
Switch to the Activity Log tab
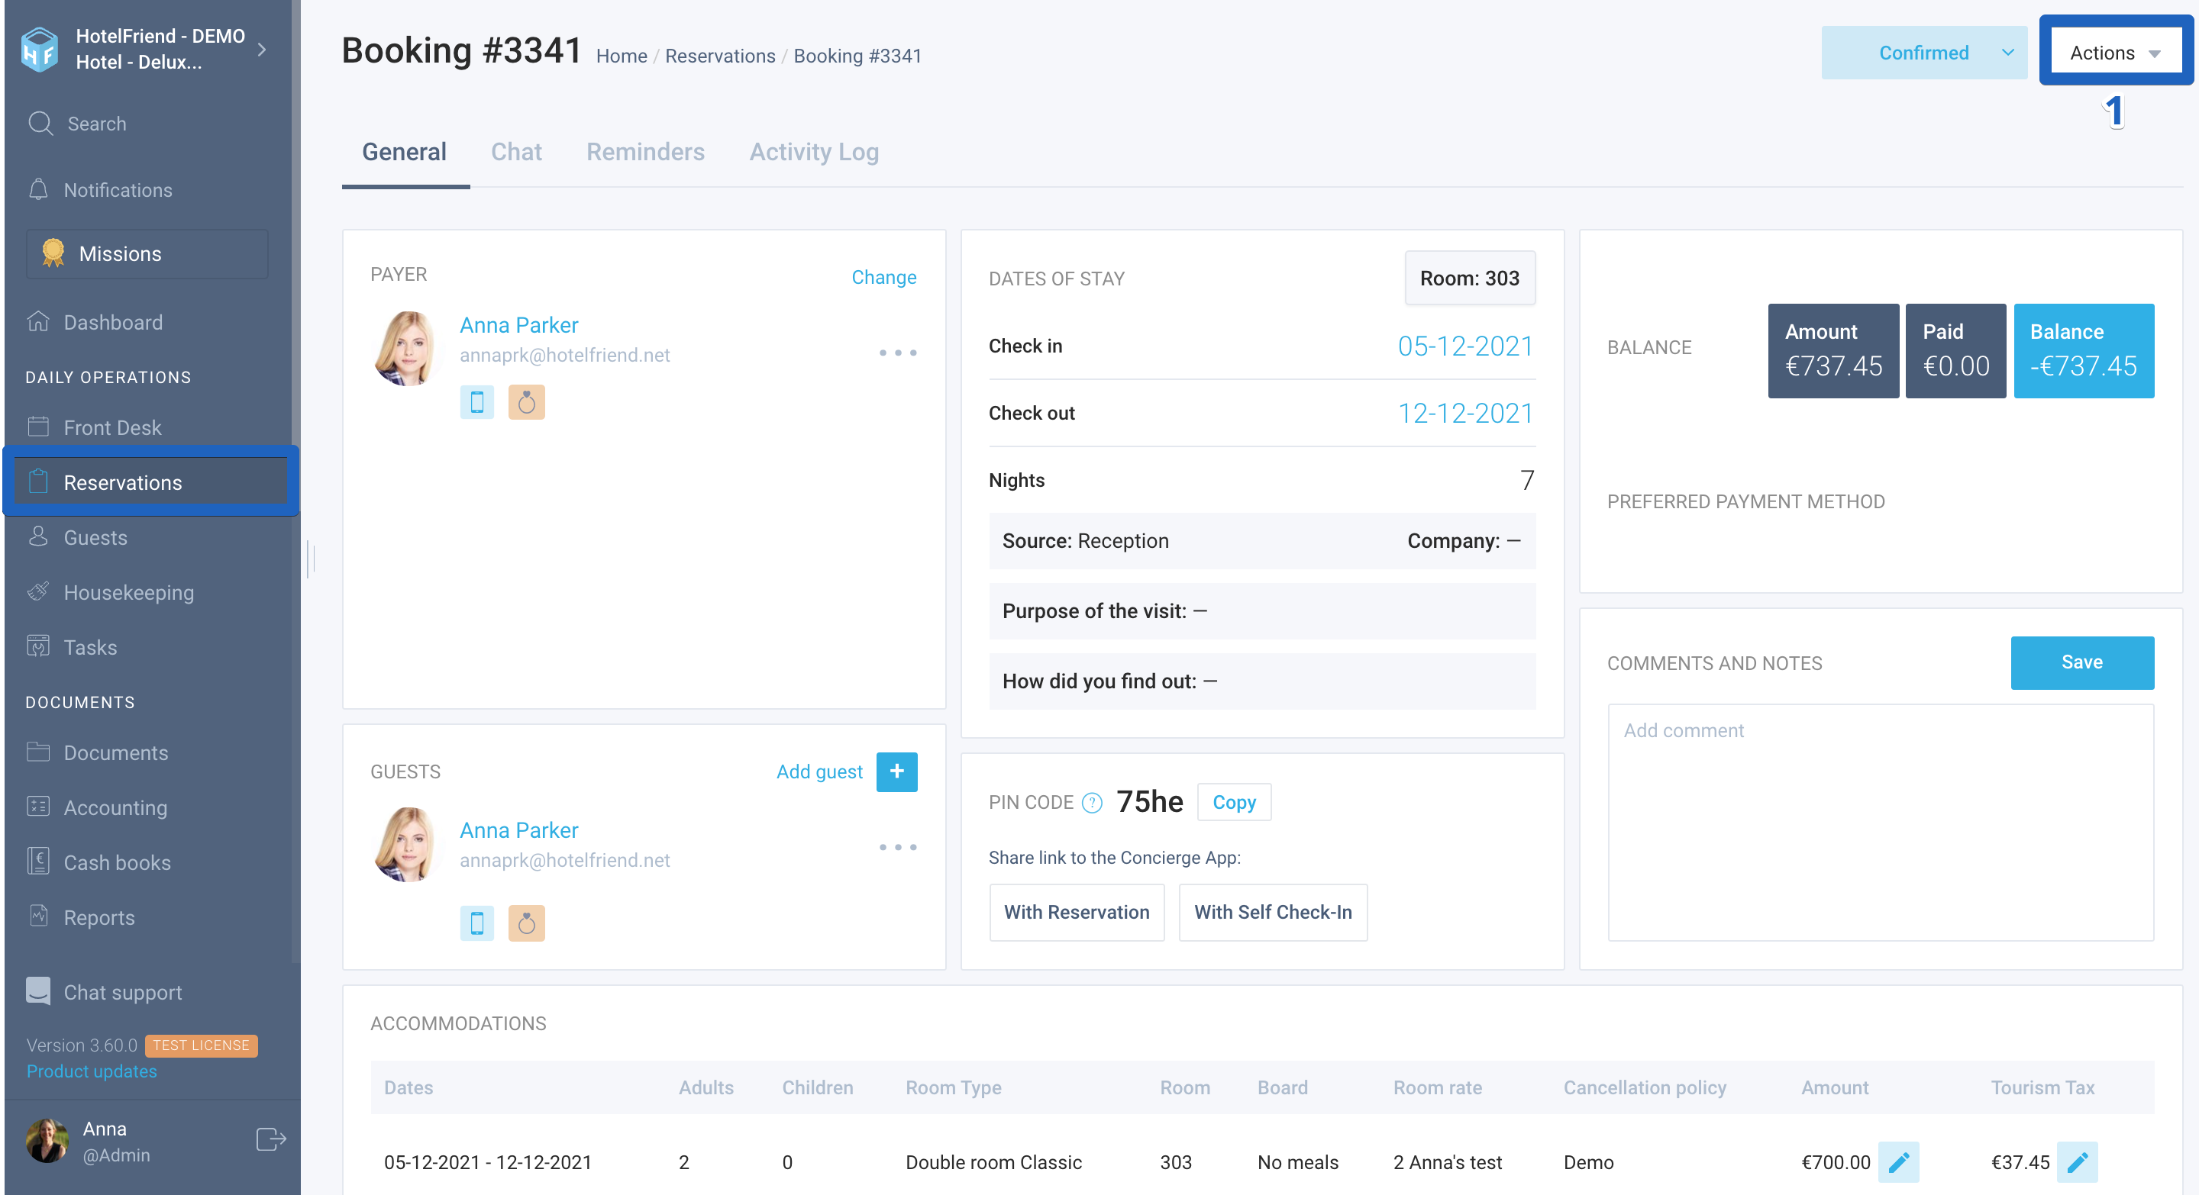(x=815, y=152)
